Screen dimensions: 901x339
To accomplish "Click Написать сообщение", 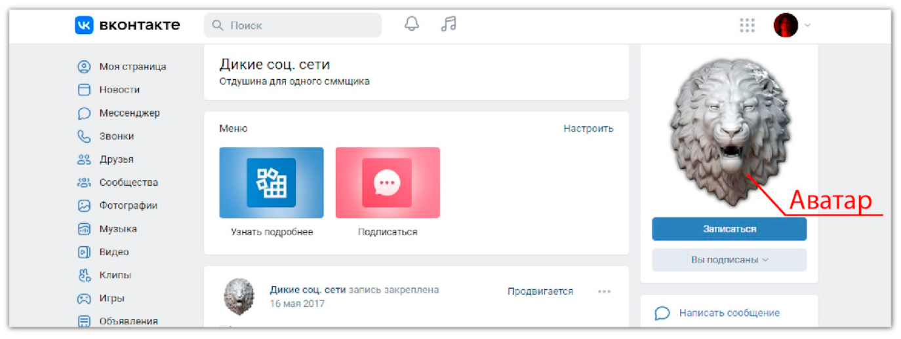I will [729, 313].
